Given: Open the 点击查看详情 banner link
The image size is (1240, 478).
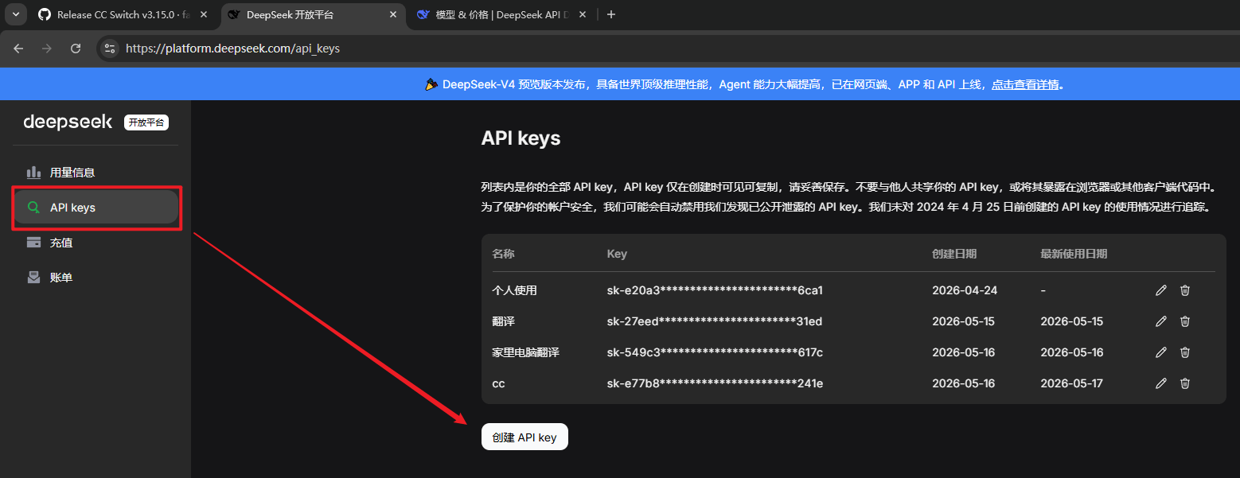Looking at the screenshot, I should (x=1025, y=84).
